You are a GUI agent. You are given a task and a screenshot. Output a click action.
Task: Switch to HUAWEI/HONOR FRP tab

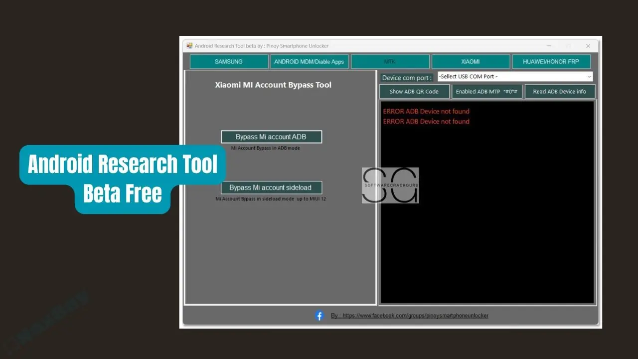coord(551,62)
